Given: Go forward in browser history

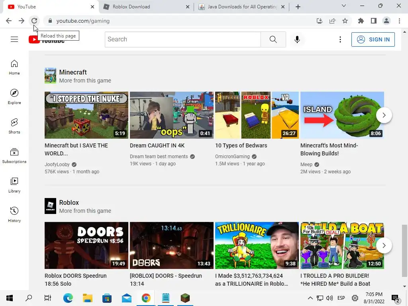Looking at the screenshot, I should tap(22, 21).
